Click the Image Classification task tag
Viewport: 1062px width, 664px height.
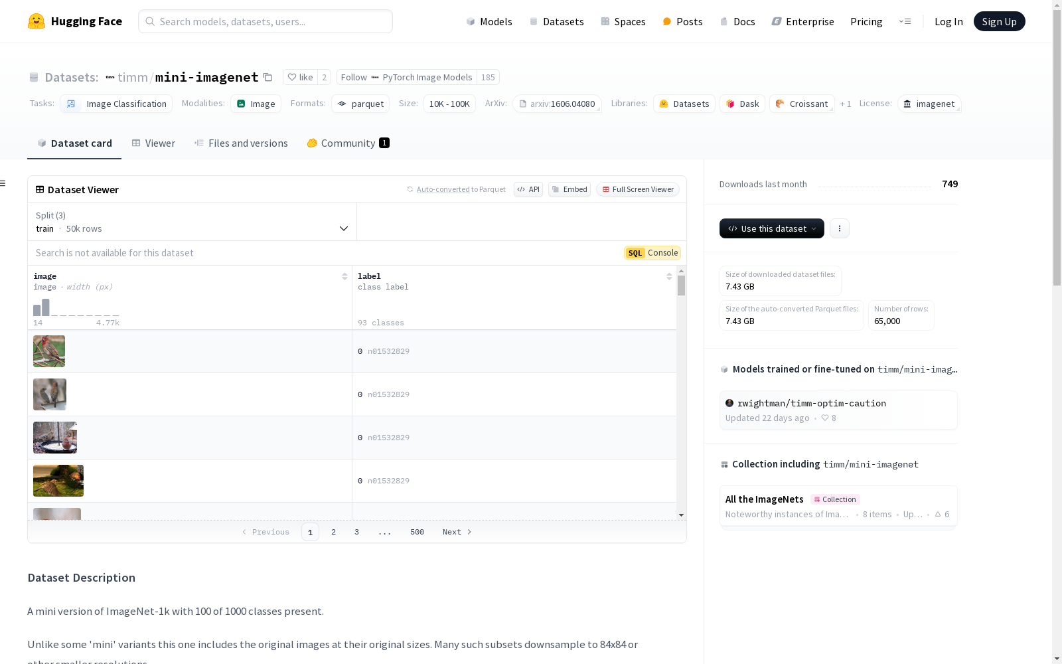[116, 104]
